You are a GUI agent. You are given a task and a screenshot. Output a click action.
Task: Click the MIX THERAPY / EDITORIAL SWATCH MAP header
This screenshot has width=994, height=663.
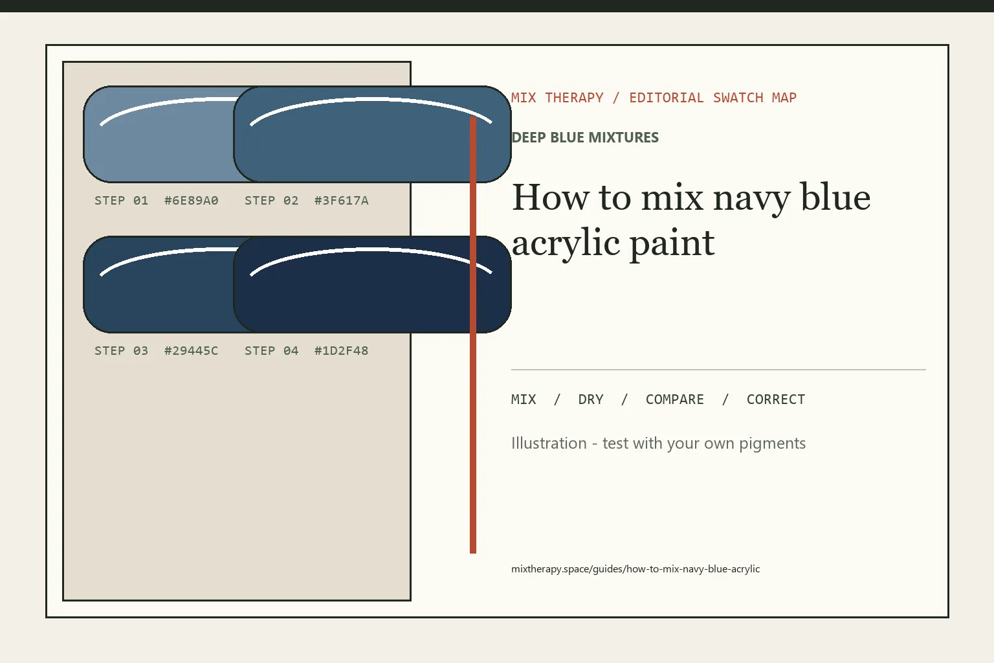pyautogui.click(x=654, y=98)
